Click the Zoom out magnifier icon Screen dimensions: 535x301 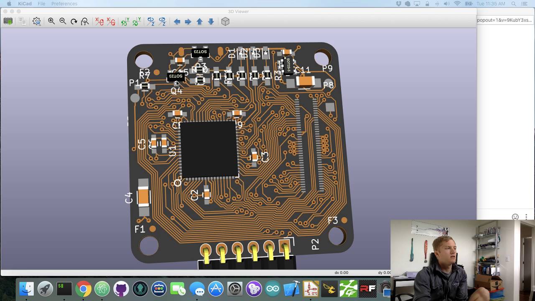[63, 21]
